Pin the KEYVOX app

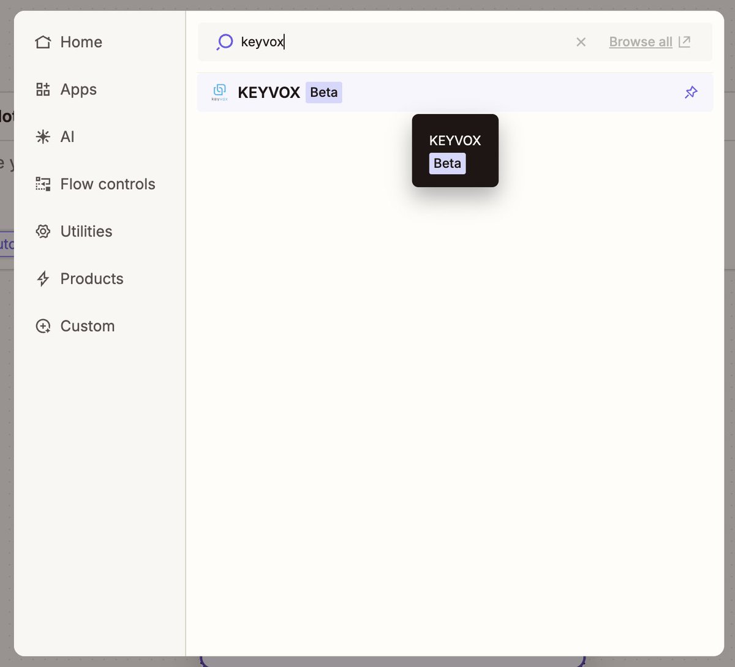pos(691,92)
